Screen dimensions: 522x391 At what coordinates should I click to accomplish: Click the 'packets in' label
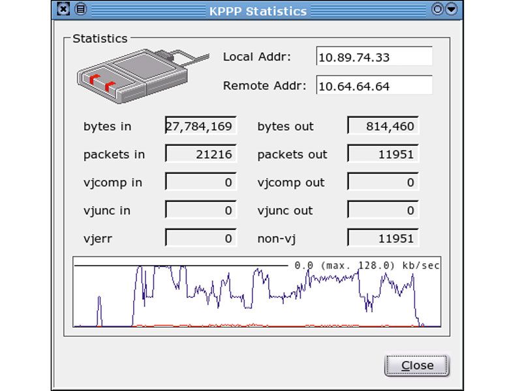[114, 155]
